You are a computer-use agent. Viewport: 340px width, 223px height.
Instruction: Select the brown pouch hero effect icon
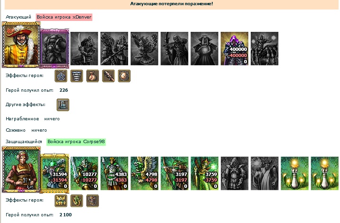point(93,76)
